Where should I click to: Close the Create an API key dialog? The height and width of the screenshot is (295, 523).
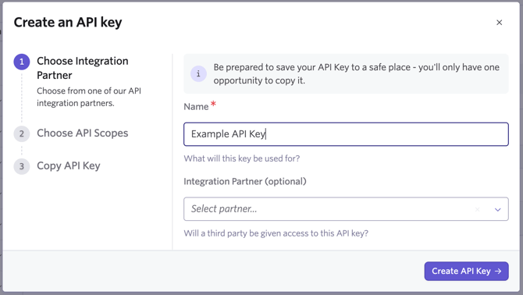tap(499, 23)
